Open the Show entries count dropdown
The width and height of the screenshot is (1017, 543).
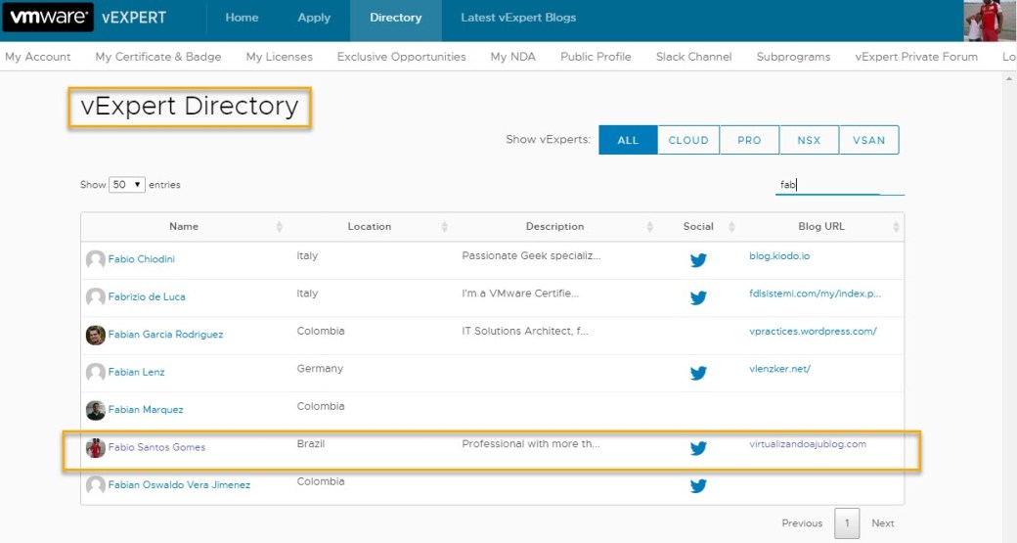127,185
